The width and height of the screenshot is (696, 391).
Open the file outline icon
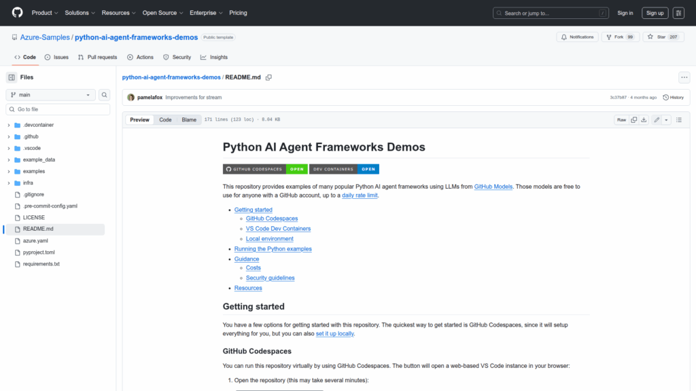(x=678, y=119)
